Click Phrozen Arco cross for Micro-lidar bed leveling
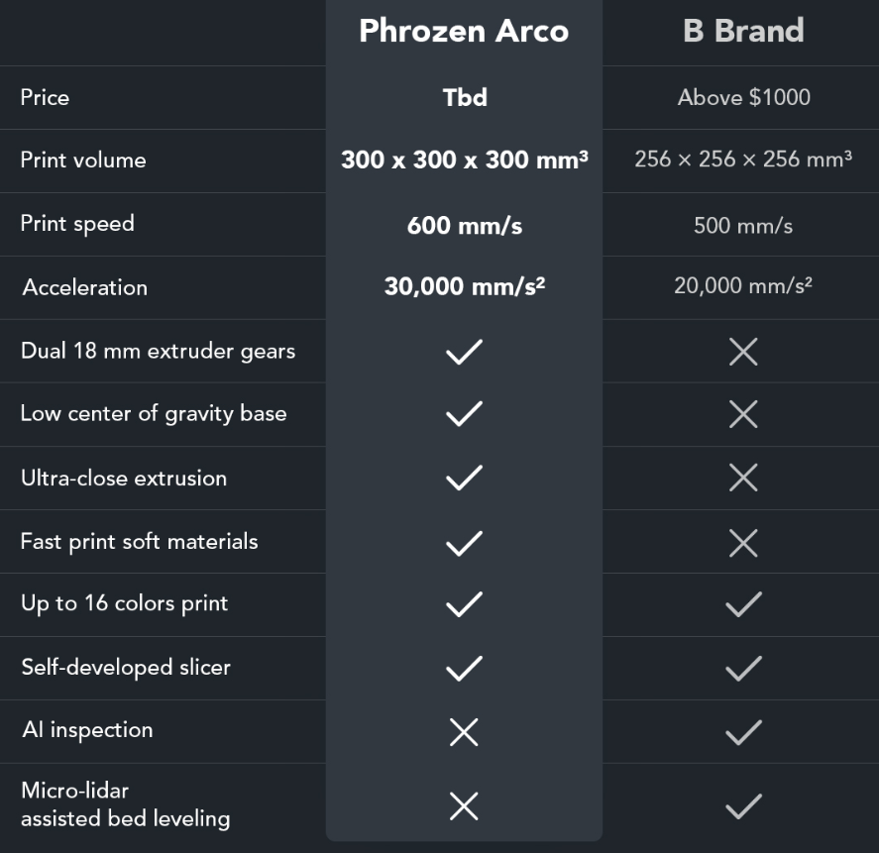 tap(464, 806)
